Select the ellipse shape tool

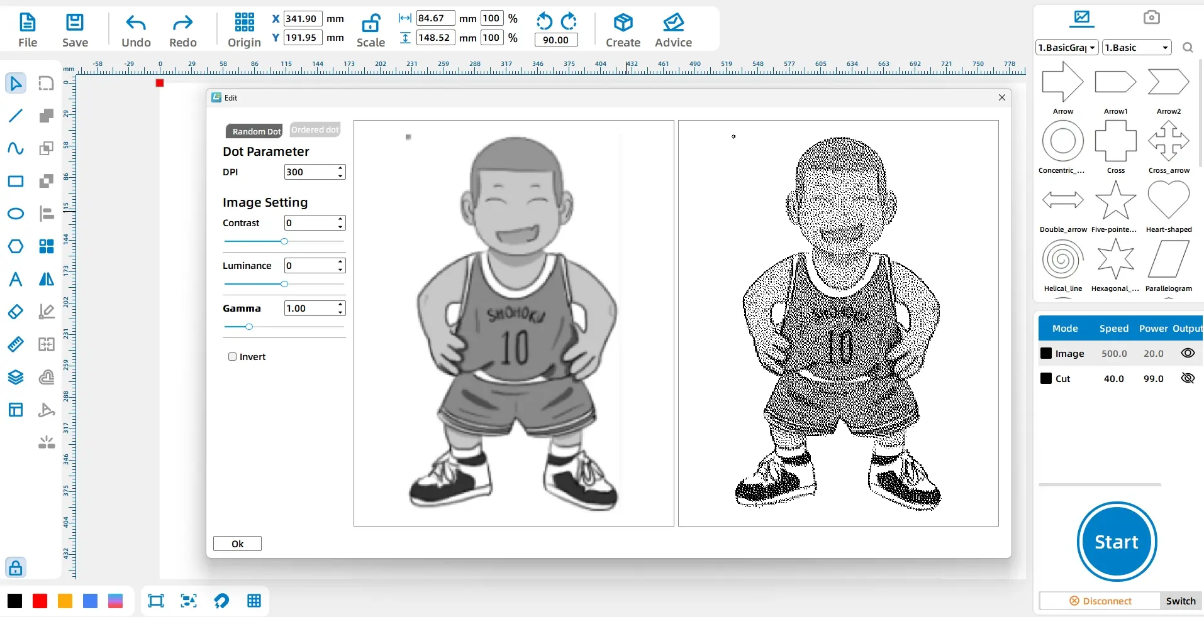(x=16, y=214)
